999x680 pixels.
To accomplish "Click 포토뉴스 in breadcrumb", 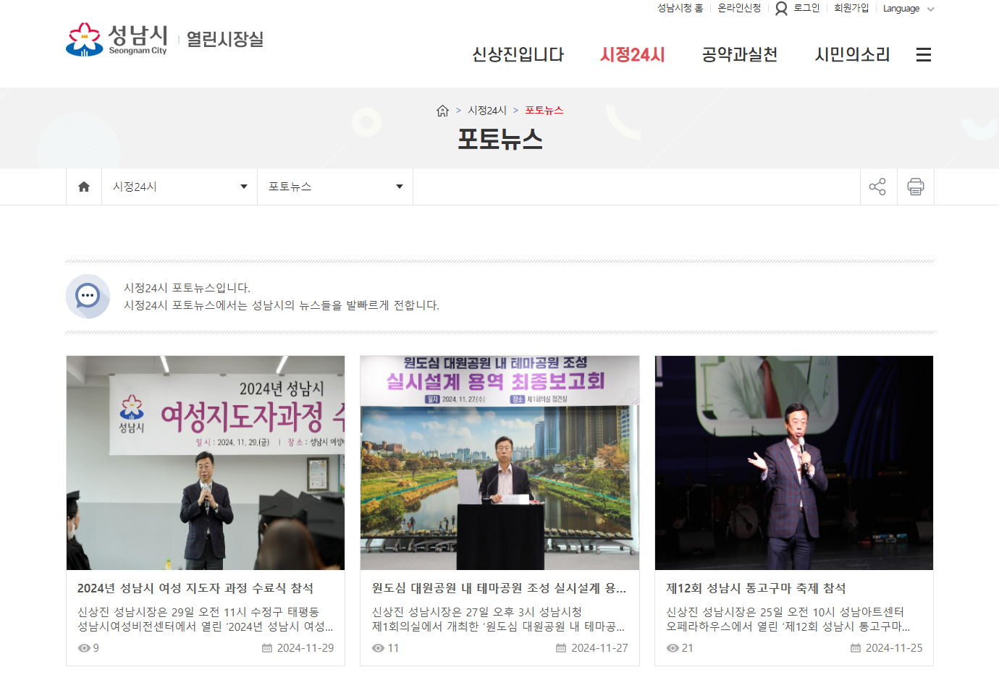I will (x=544, y=111).
